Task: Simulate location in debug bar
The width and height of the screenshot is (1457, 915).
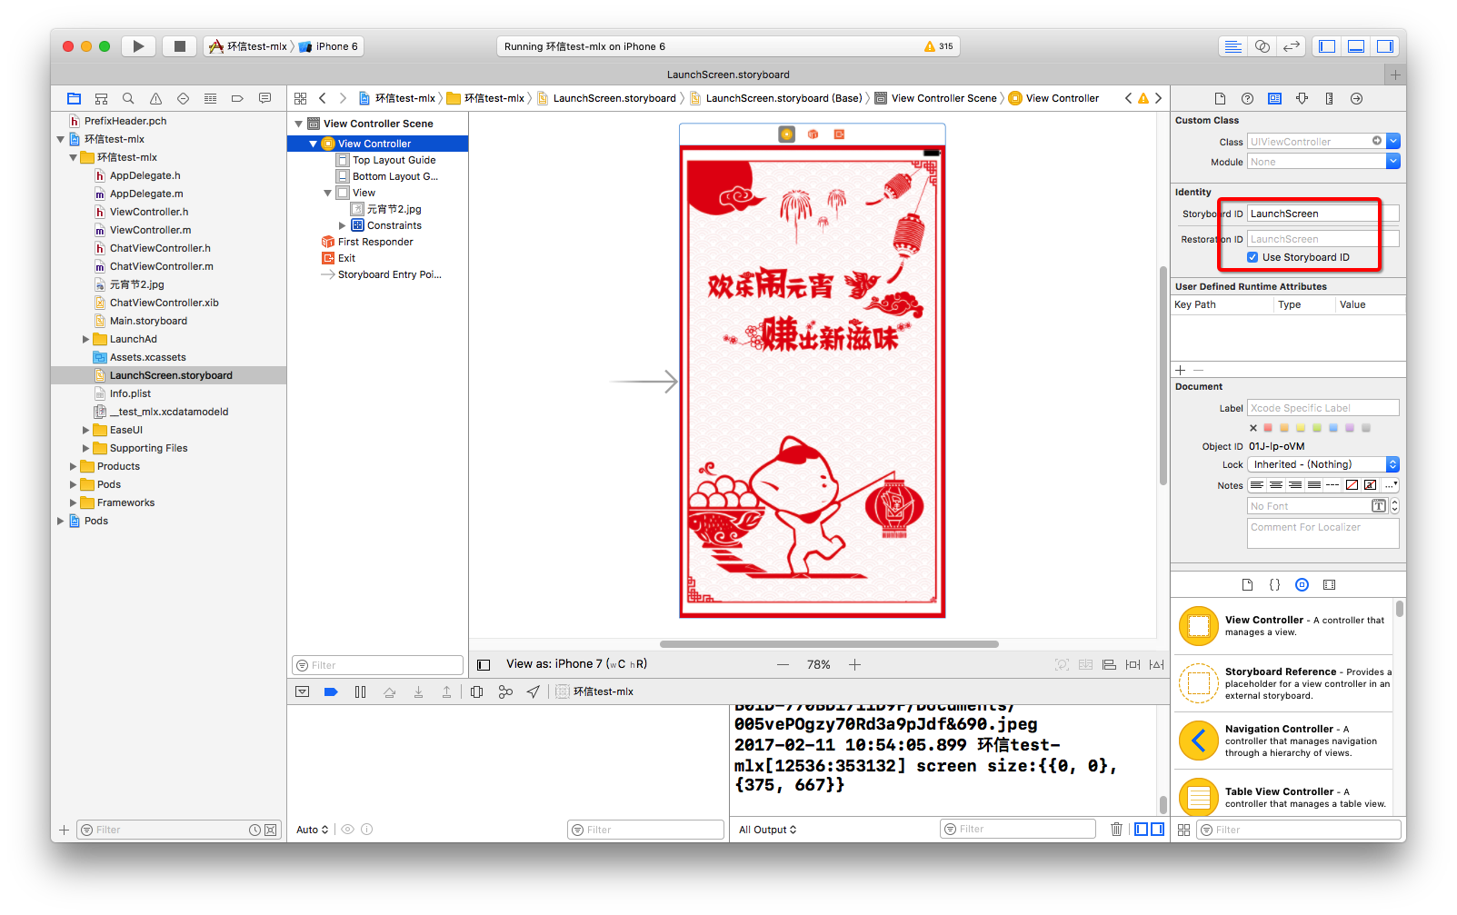Action: pos(534,692)
